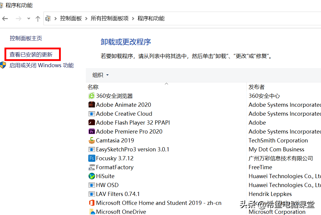Click the 360安全浏览器 program icon
The image size is (321, 215).
pos(92,96)
